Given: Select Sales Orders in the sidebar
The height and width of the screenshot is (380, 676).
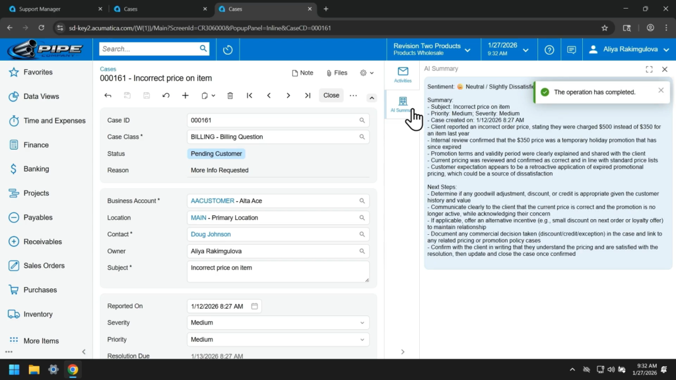Looking at the screenshot, I should [x=44, y=266].
